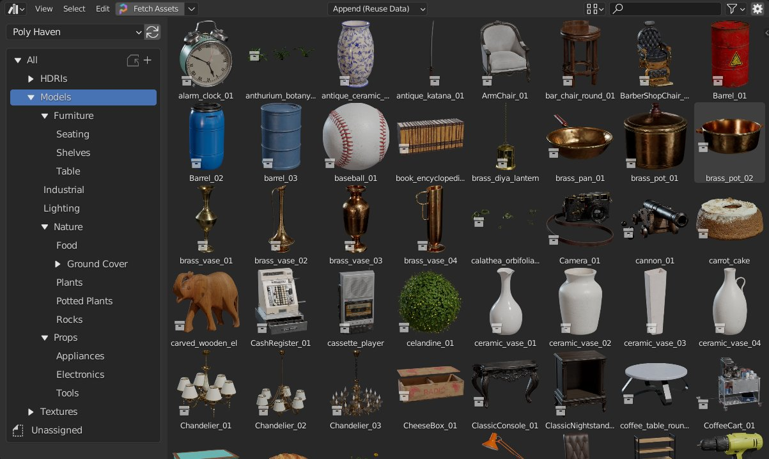Select the cannon_01 asset

click(655, 219)
